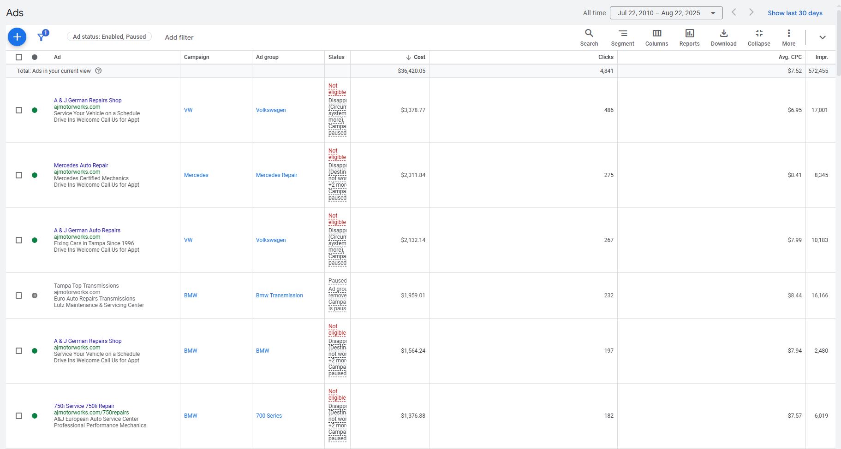This screenshot has height=449, width=841.
Task: Click the Status column header
Action: (336, 57)
